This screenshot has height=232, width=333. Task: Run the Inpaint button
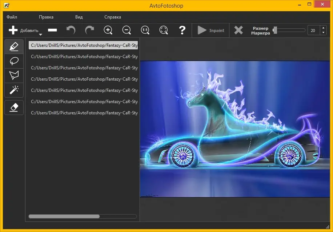click(211, 30)
